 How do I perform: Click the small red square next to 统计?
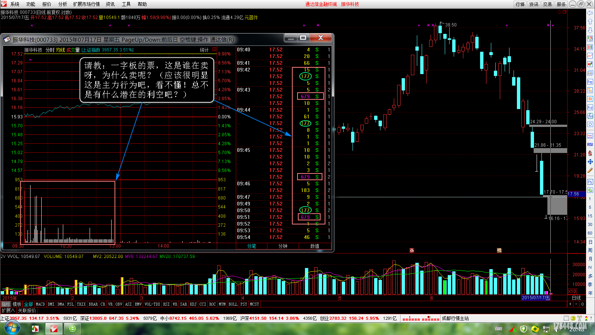coord(214,49)
